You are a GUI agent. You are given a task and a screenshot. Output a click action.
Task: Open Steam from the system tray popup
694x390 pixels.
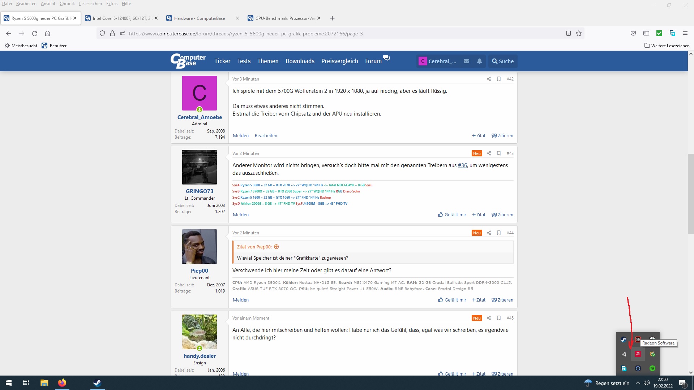624,339
